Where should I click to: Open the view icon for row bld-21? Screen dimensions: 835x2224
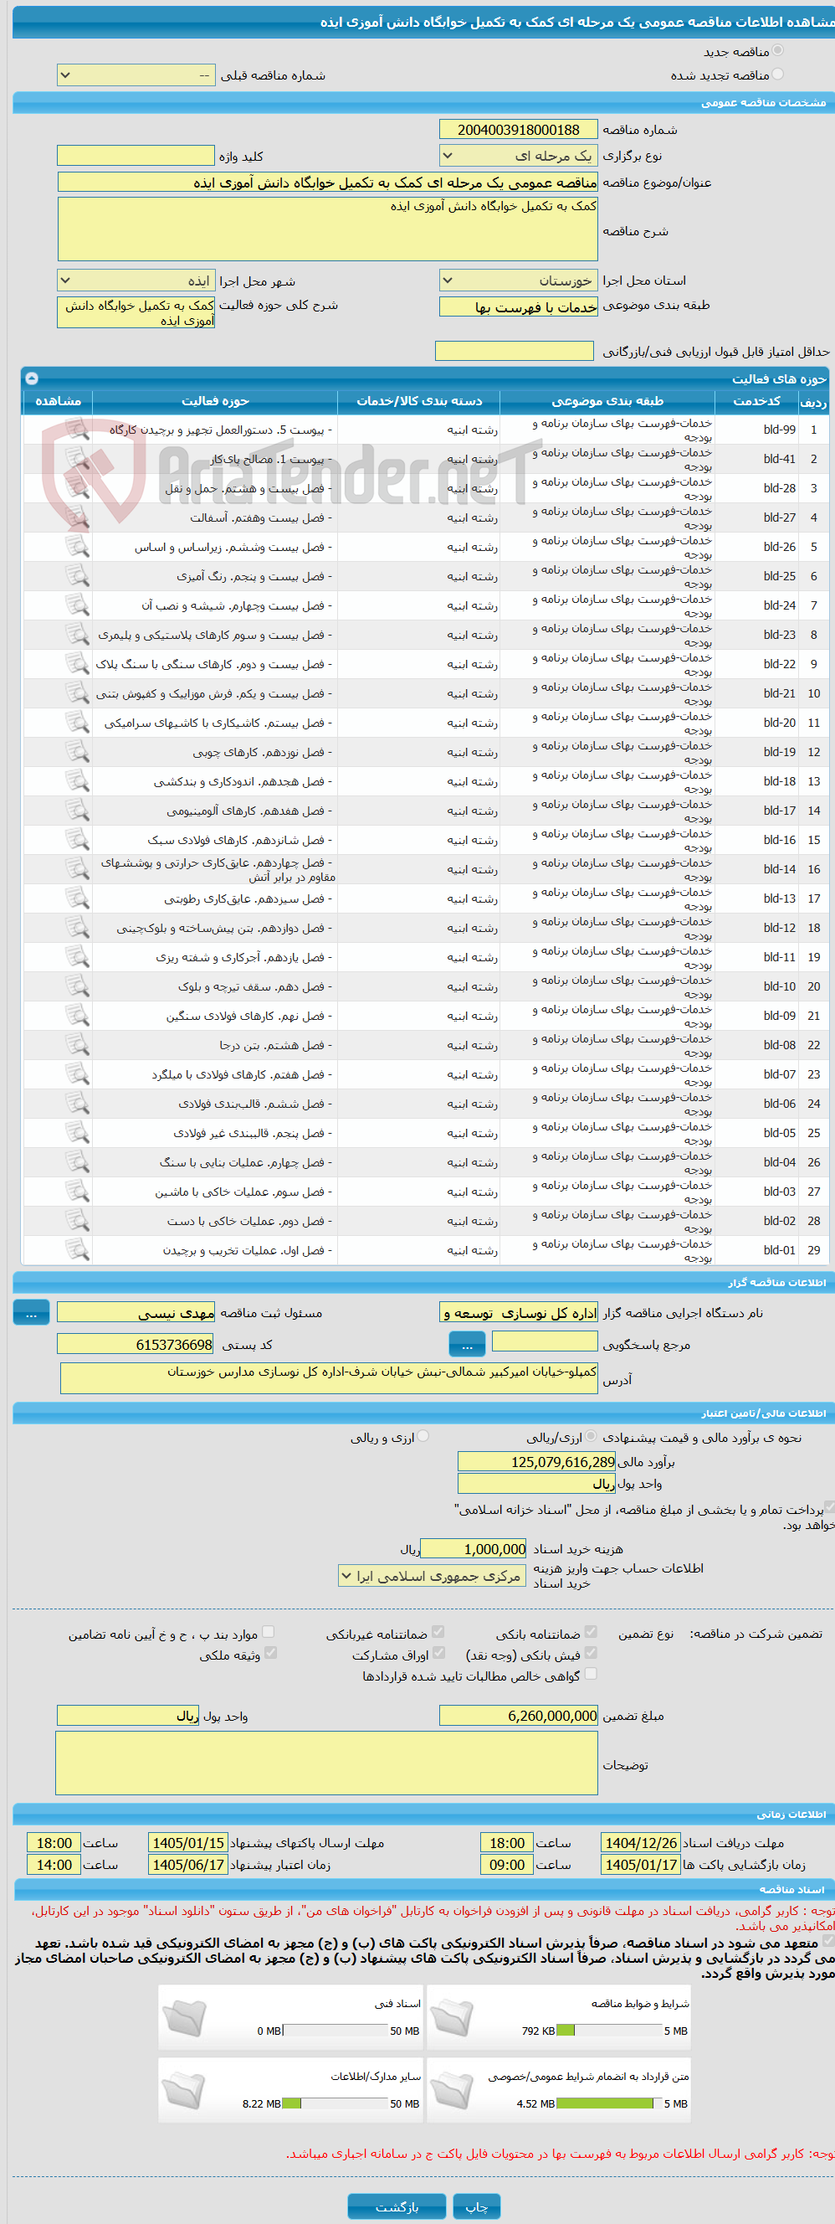78,693
